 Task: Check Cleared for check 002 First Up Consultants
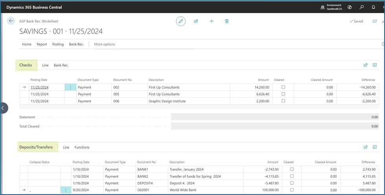pyautogui.click(x=284, y=87)
